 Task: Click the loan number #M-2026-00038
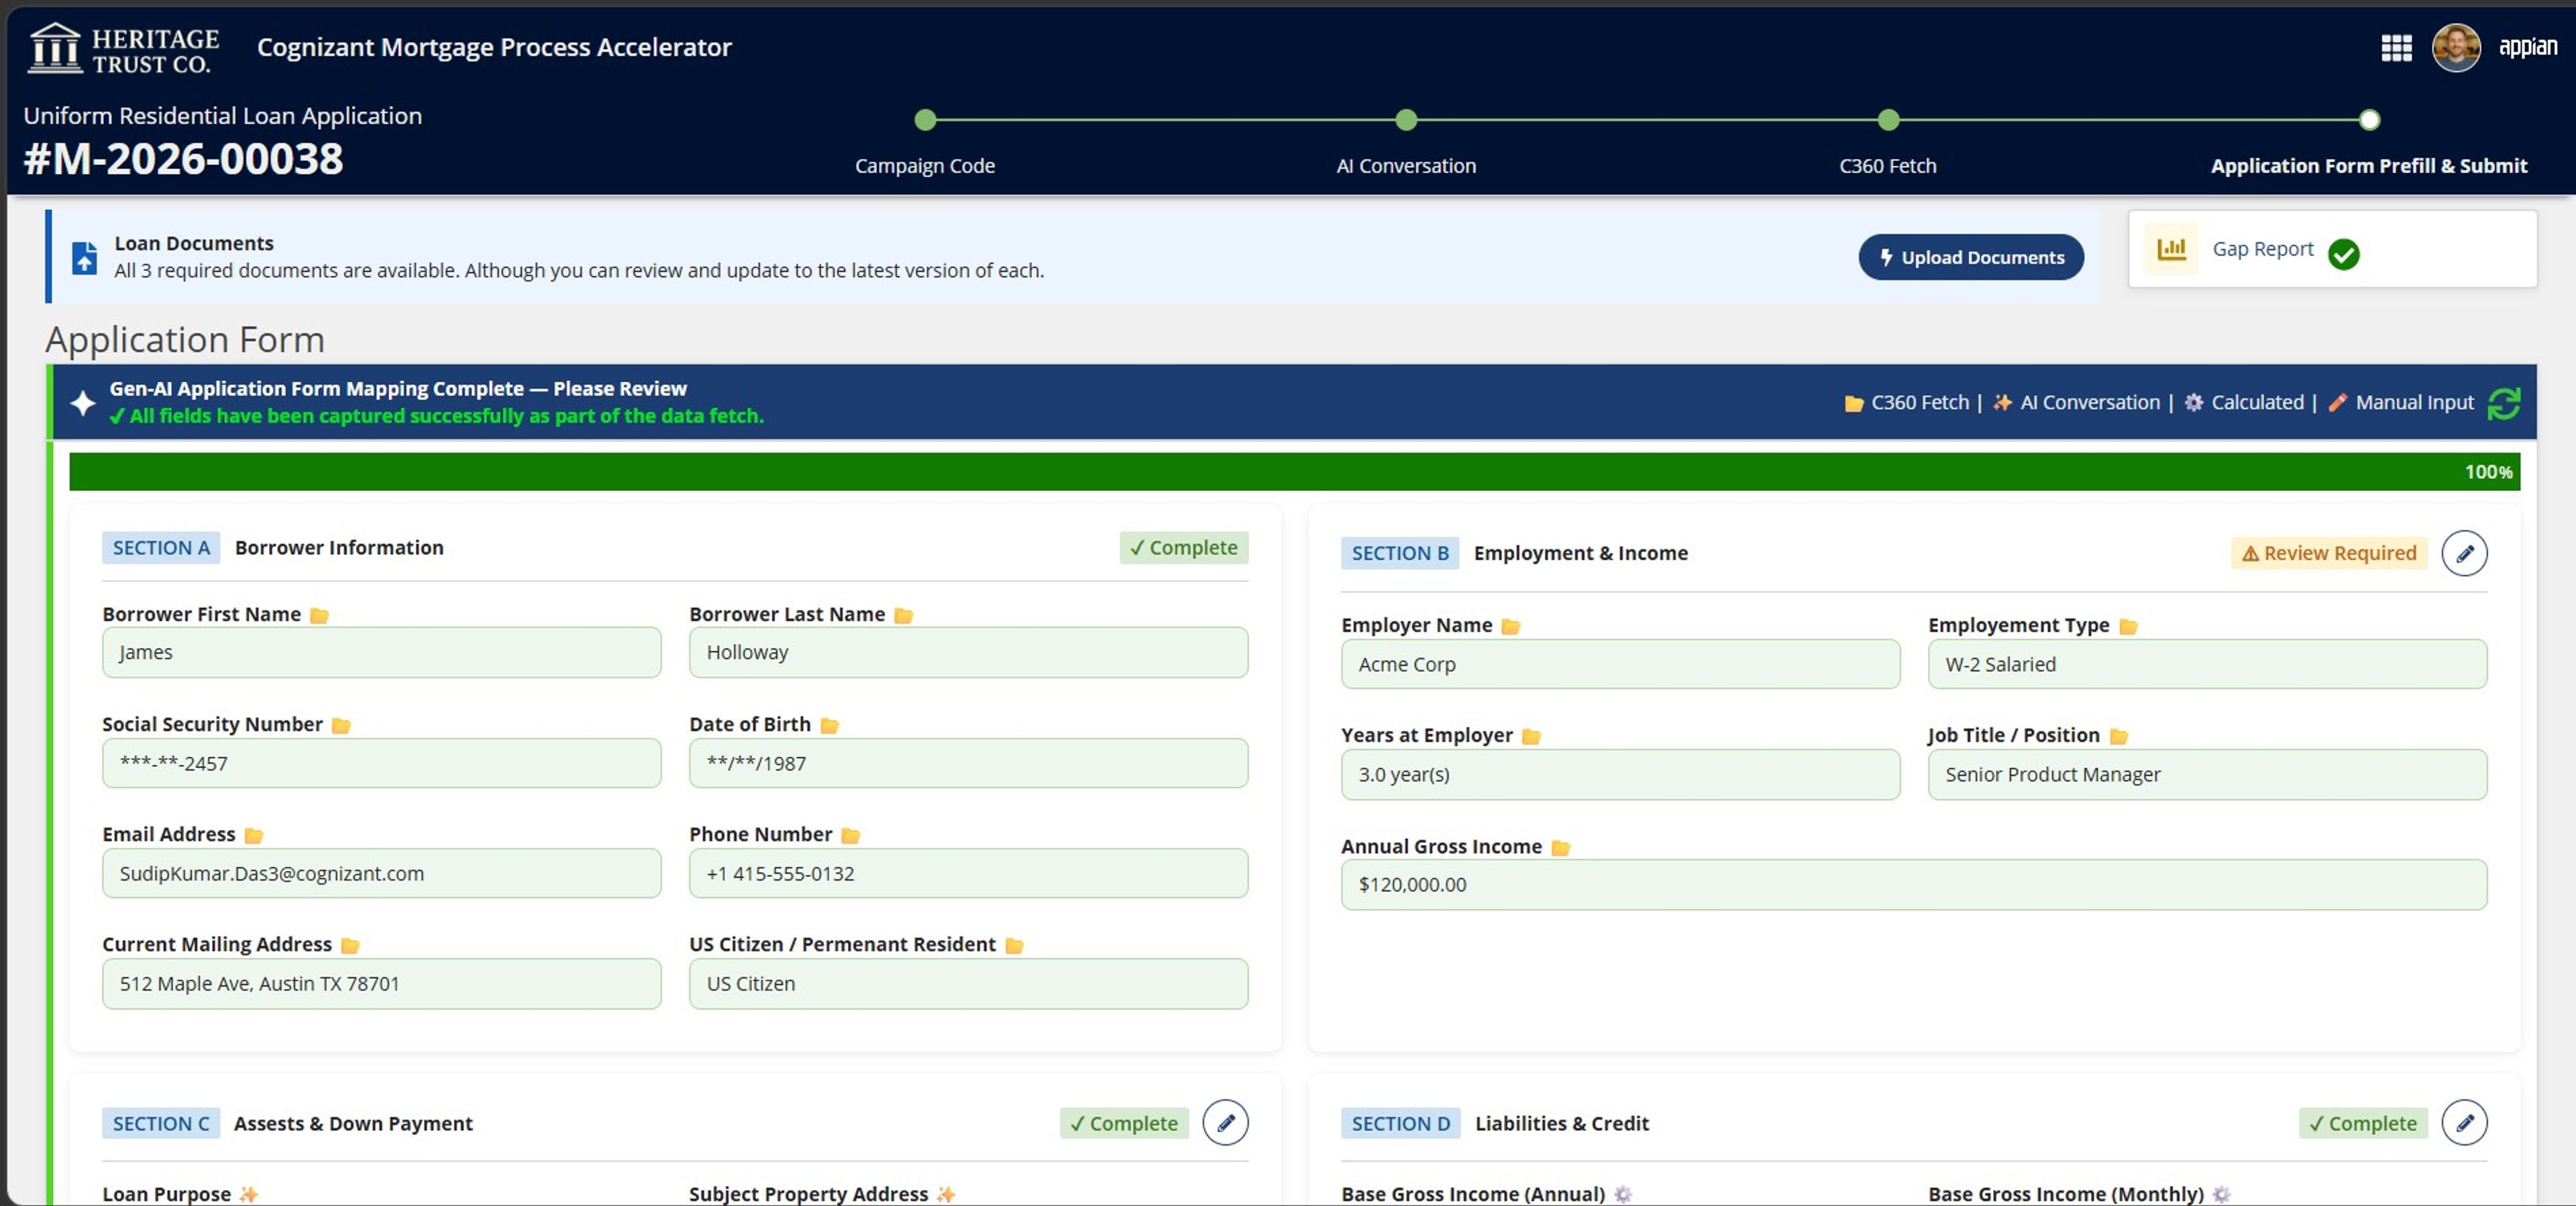click(183, 159)
